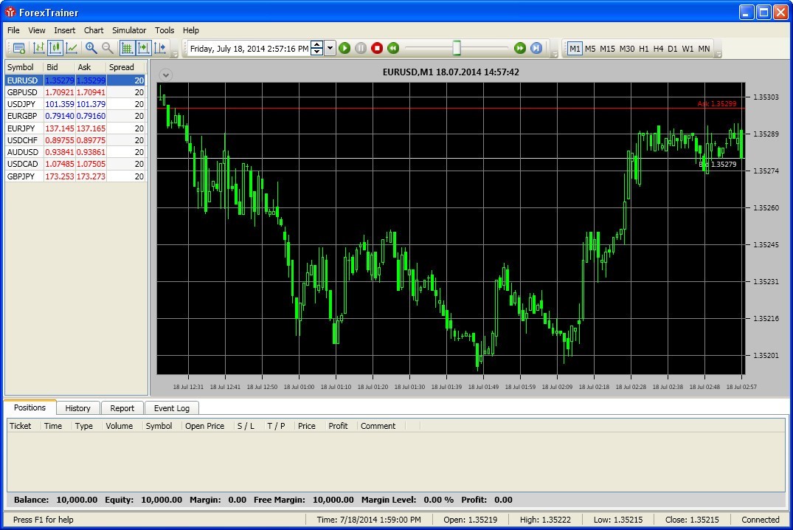This screenshot has height=530, width=793.
Task: Expand simulator toolbar overflow options
Action: (x=554, y=54)
